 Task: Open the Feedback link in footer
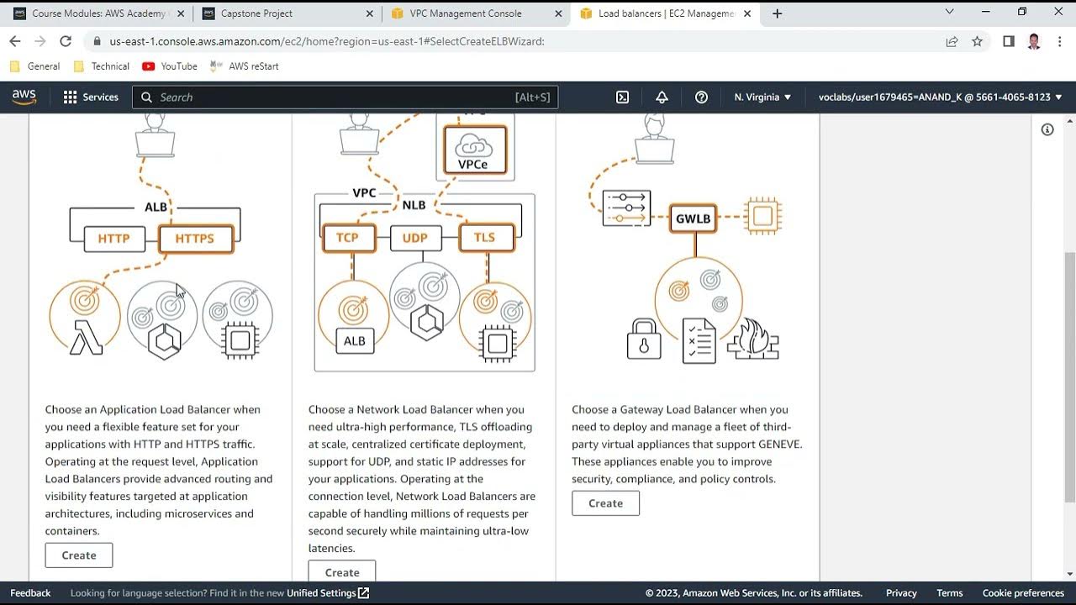pyautogui.click(x=30, y=593)
